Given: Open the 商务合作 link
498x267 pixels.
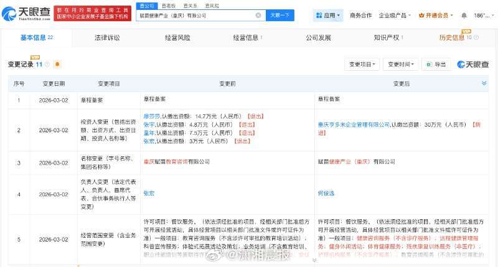Looking at the screenshot, I should coord(360,15).
